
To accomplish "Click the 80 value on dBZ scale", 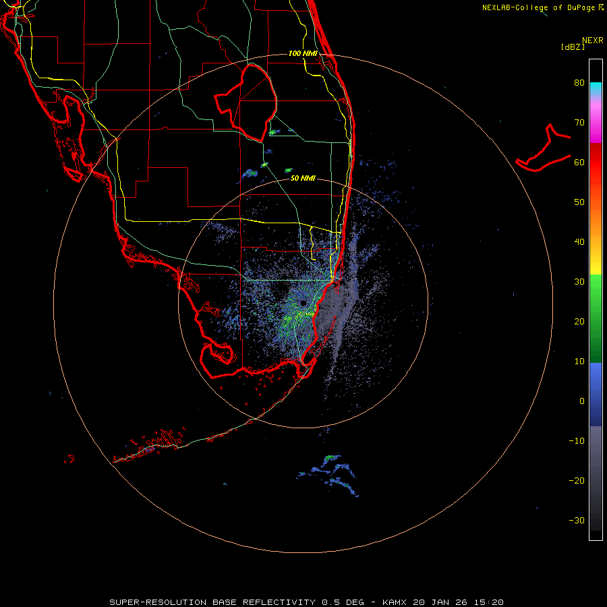I will (x=579, y=83).
